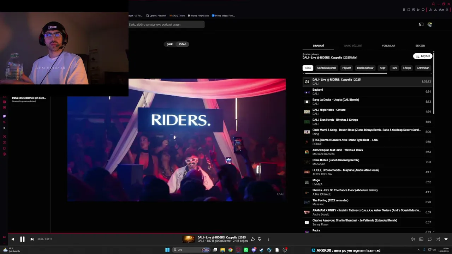
Task: Play Shimza - Fire On The Dance Floor
Action: click(x=367, y=192)
